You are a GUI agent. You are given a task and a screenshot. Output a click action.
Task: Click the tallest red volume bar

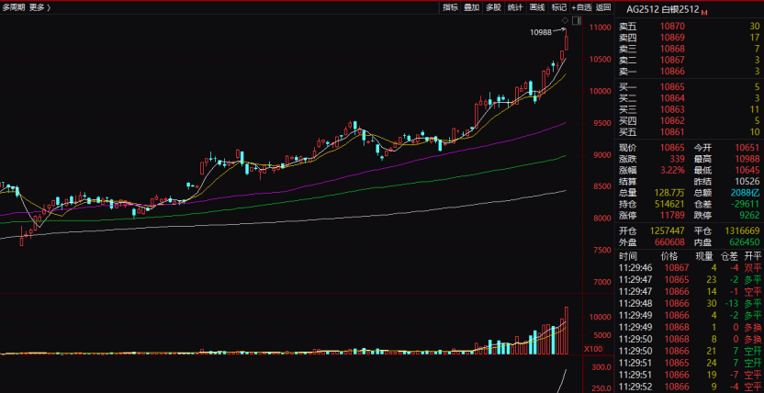pyautogui.click(x=567, y=331)
